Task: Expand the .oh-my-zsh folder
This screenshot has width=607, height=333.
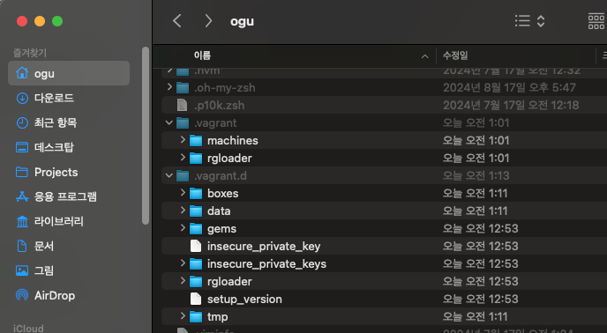Action: pyautogui.click(x=169, y=87)
